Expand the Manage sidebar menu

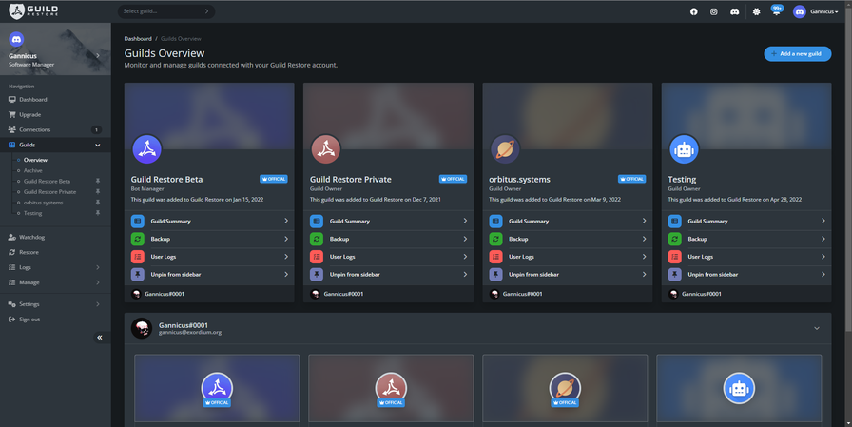(55, 282)
